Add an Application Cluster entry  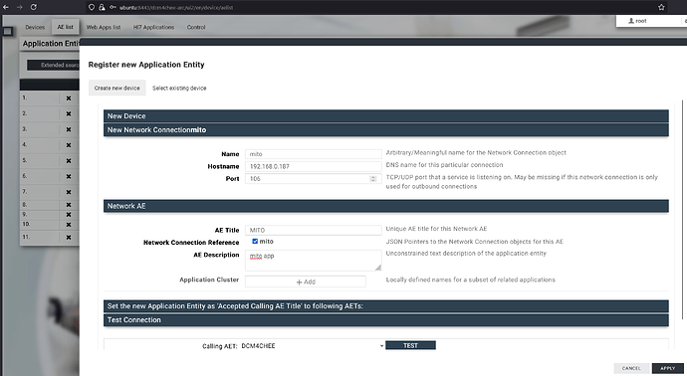point(306,282)
